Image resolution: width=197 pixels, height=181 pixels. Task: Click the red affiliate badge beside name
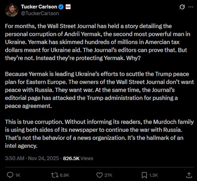pos(68,7)
